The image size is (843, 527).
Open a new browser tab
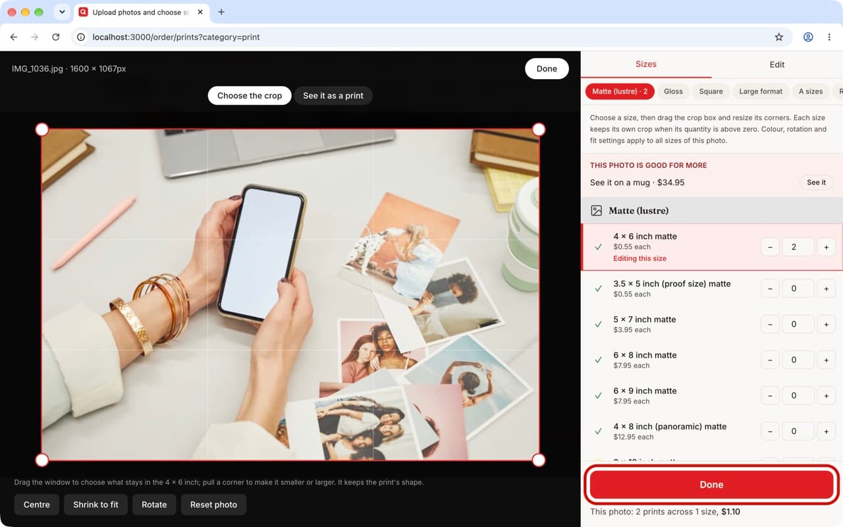(221, 12)
